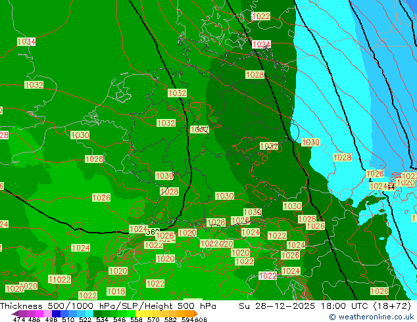The height and width of the screenshot is (322, 417).
Task: Click the 11022 overlapping pressure label
Action: tap(60, 279)
